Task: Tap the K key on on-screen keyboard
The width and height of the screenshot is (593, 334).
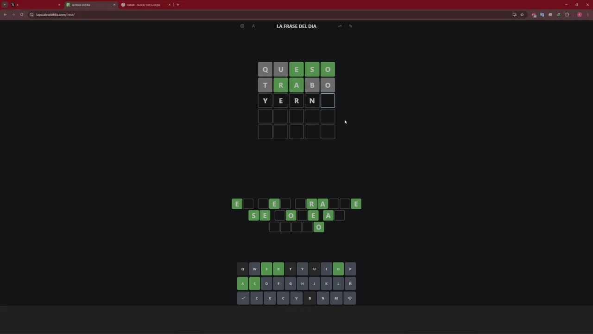Action: click(x=326, y=283)
